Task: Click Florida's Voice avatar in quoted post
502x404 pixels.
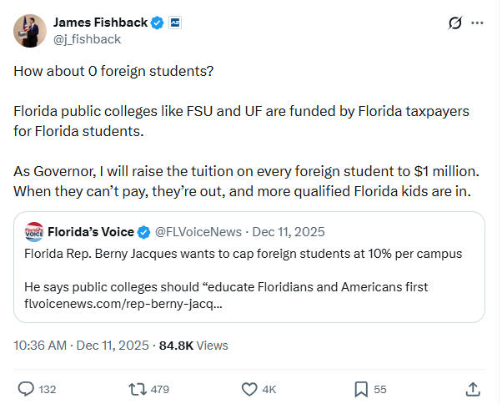Action: [34, 231]
